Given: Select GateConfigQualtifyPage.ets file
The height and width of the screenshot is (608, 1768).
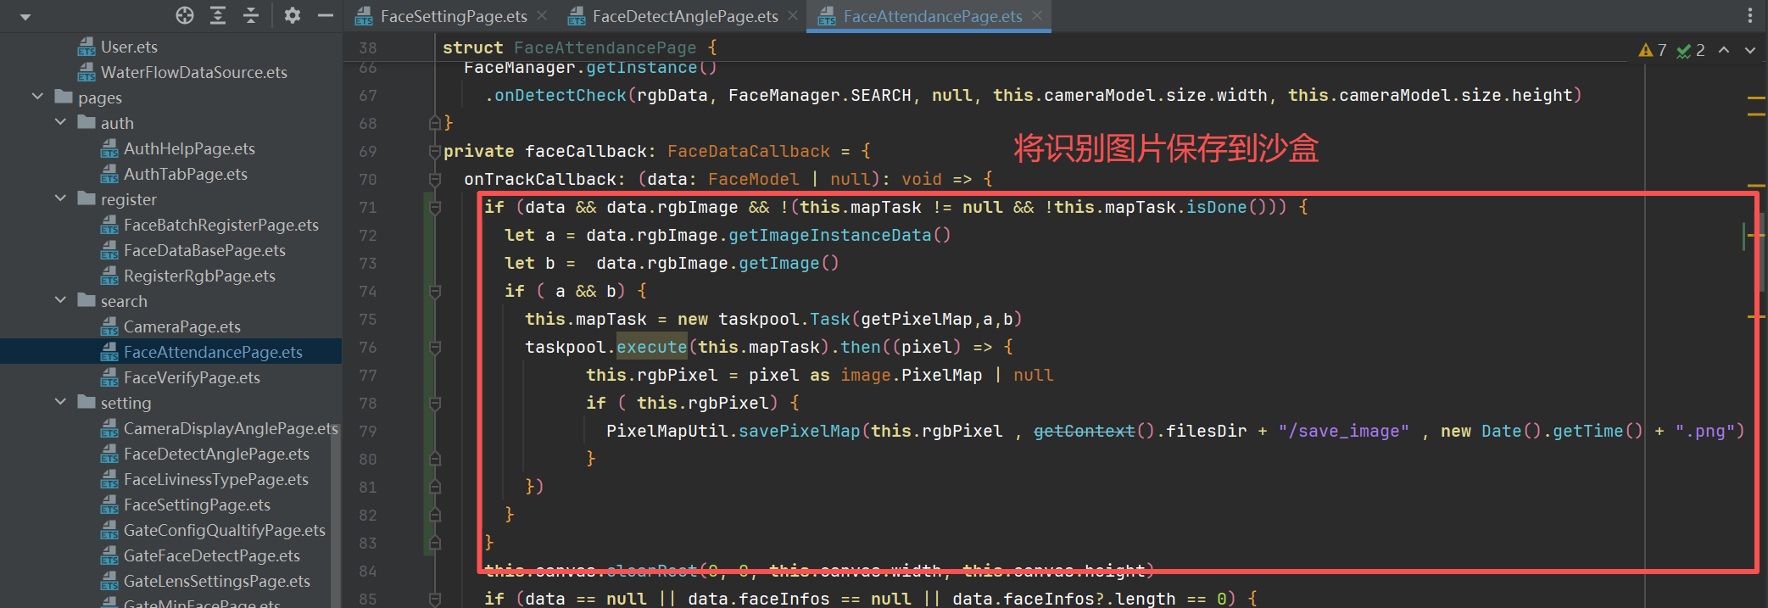Looking at the screenshot, I should pyautogui.click(x=225, y=530).
